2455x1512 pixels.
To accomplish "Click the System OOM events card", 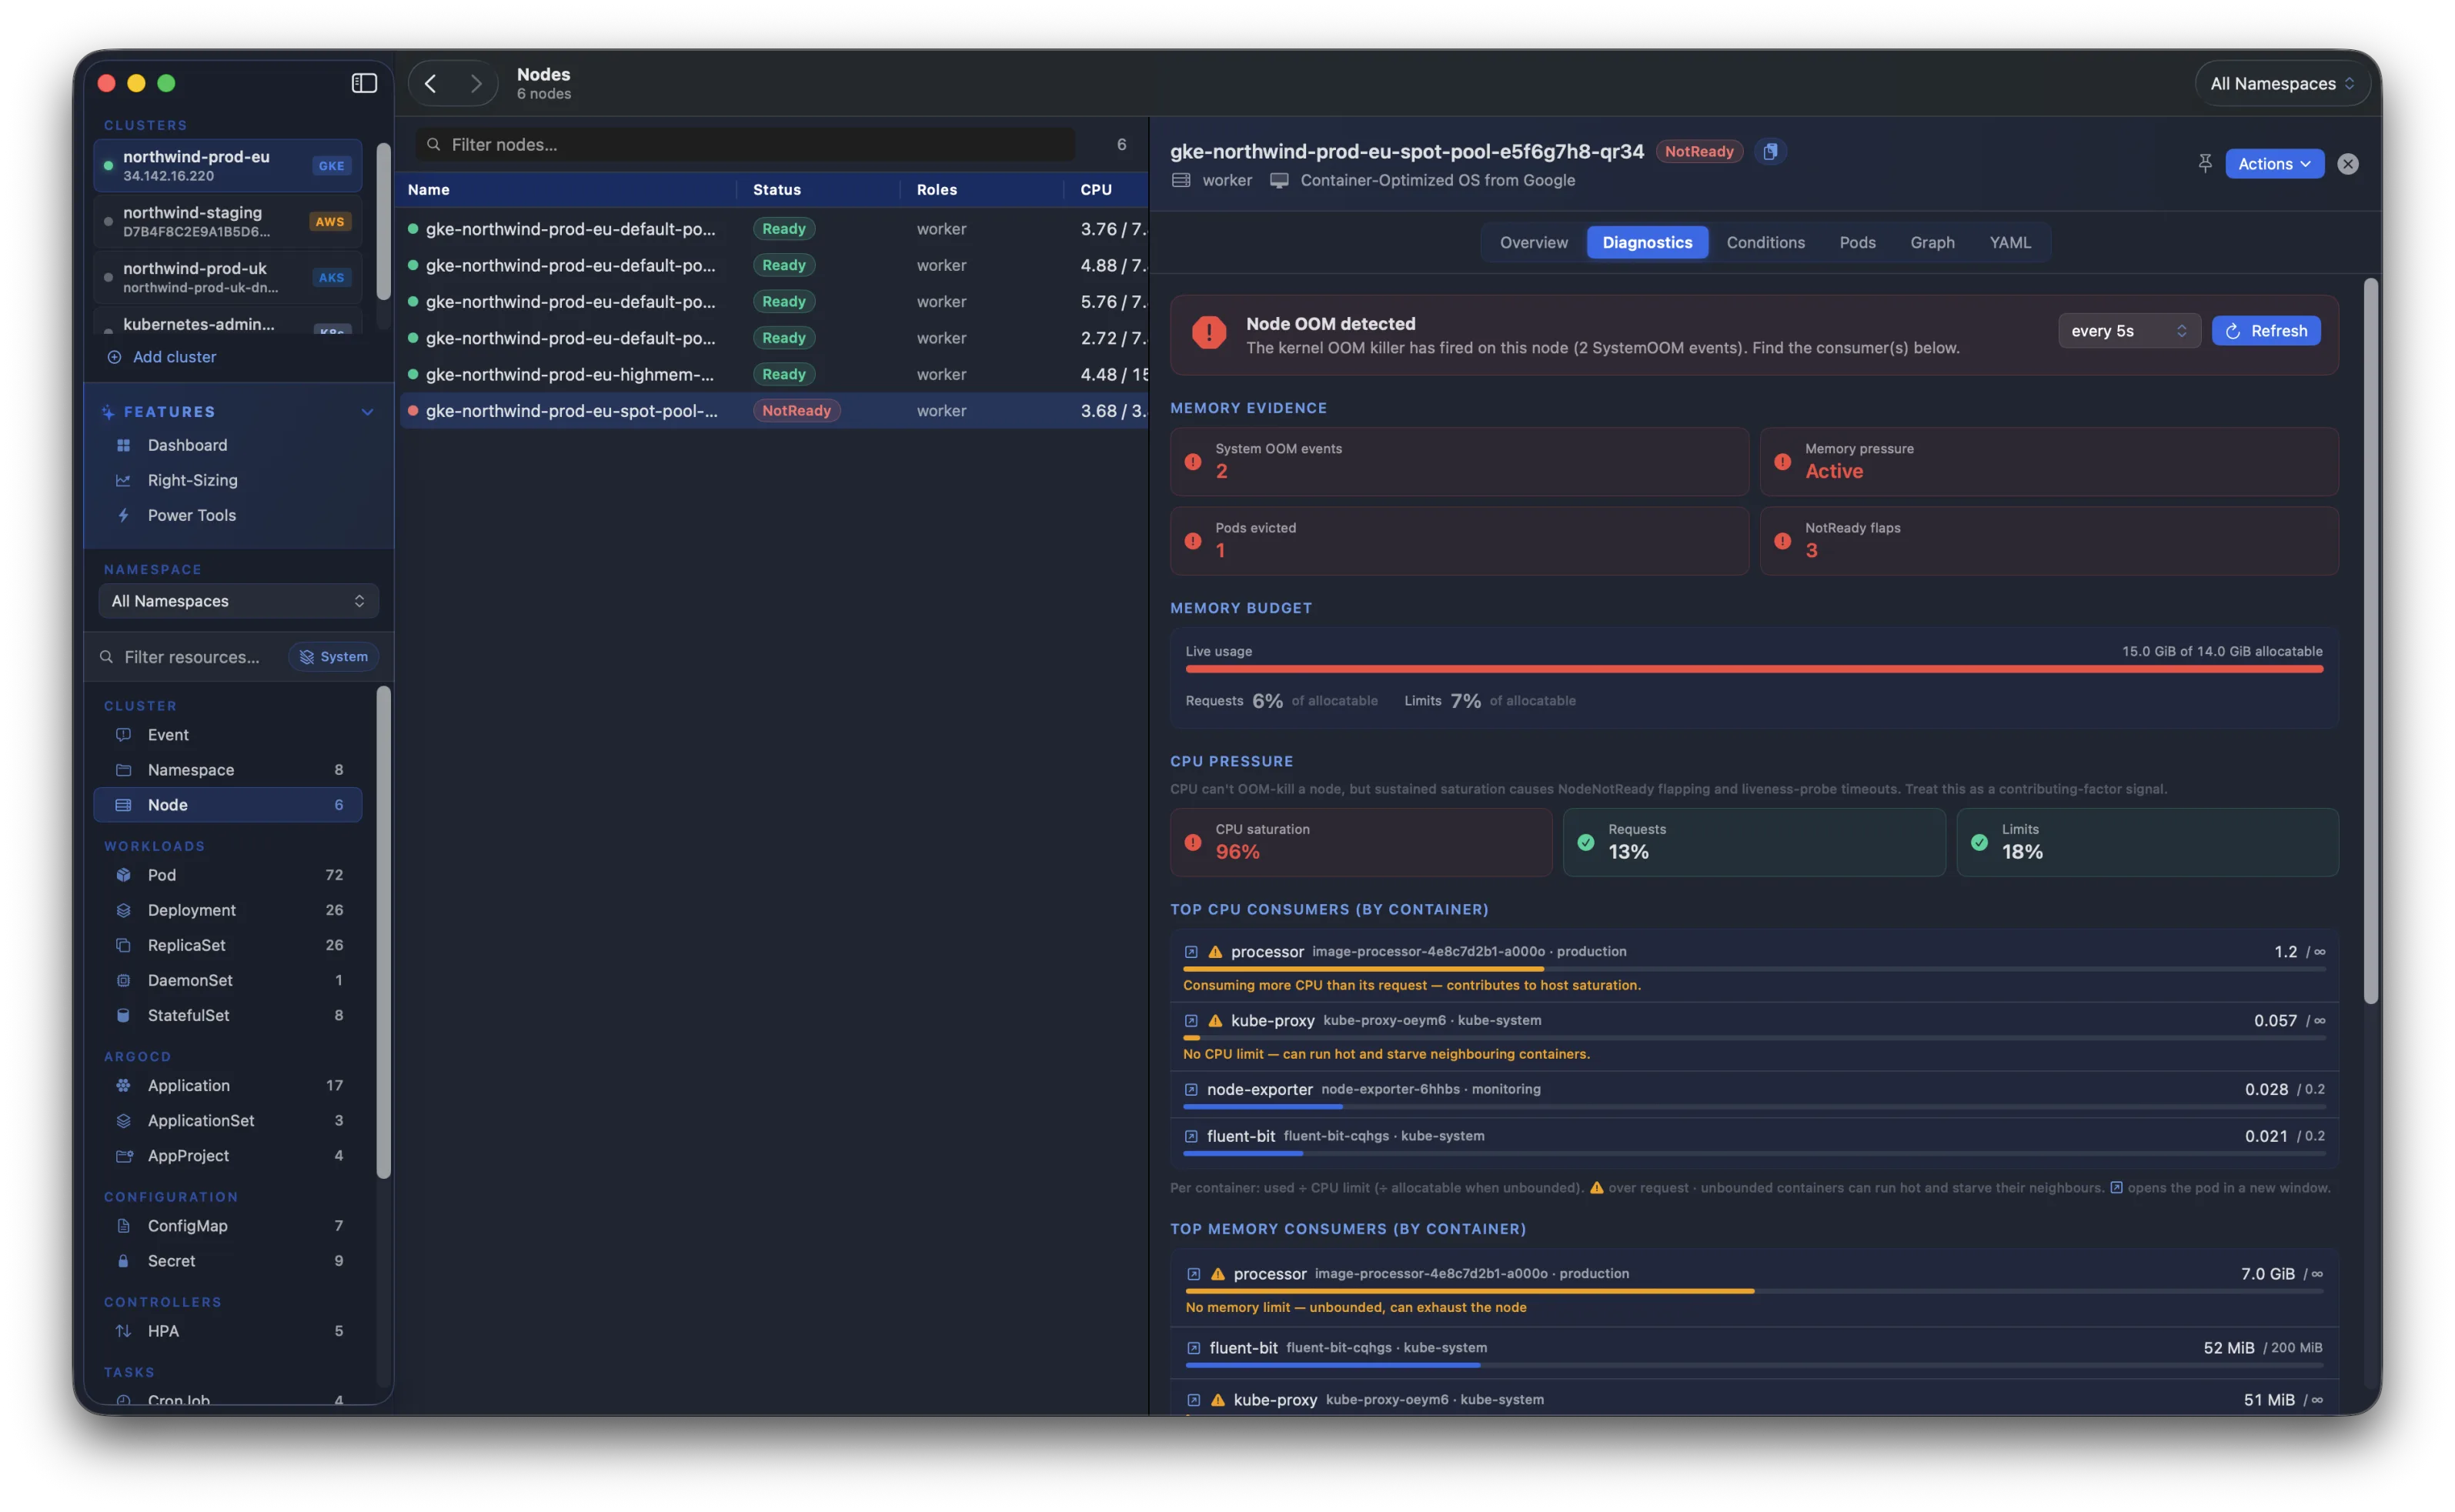I will (x=1459, y=461).
